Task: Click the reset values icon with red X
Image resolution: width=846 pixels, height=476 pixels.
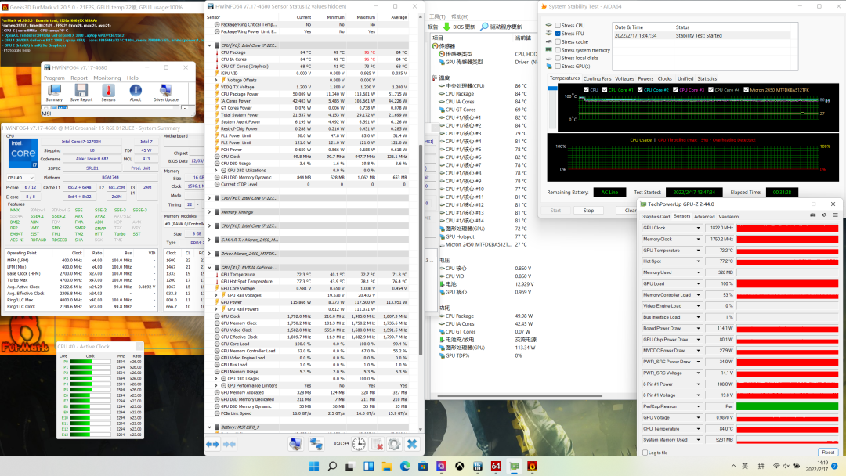Action: click(x=377, y=444)
